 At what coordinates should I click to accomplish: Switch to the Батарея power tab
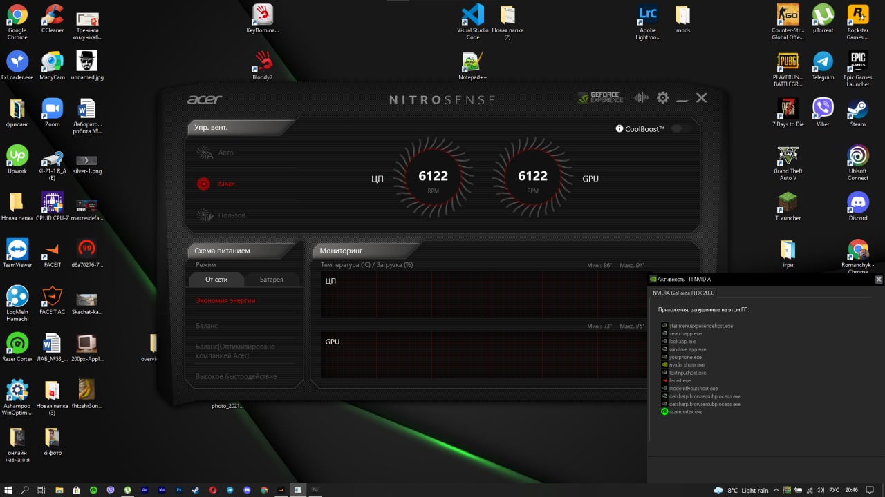point(271,280)
